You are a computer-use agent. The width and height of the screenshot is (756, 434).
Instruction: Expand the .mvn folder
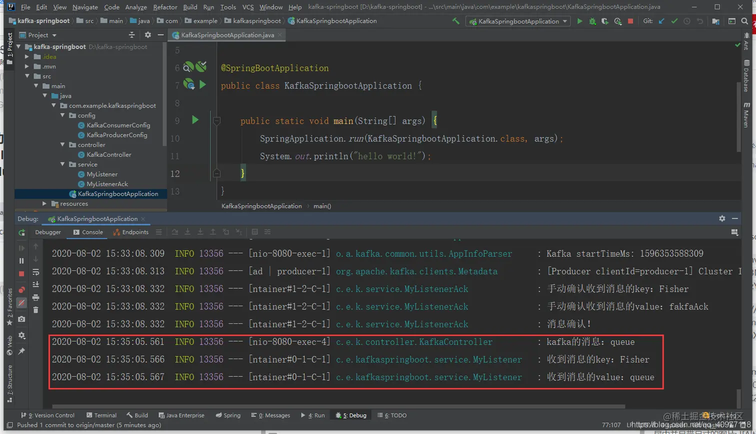click(27, 66)
